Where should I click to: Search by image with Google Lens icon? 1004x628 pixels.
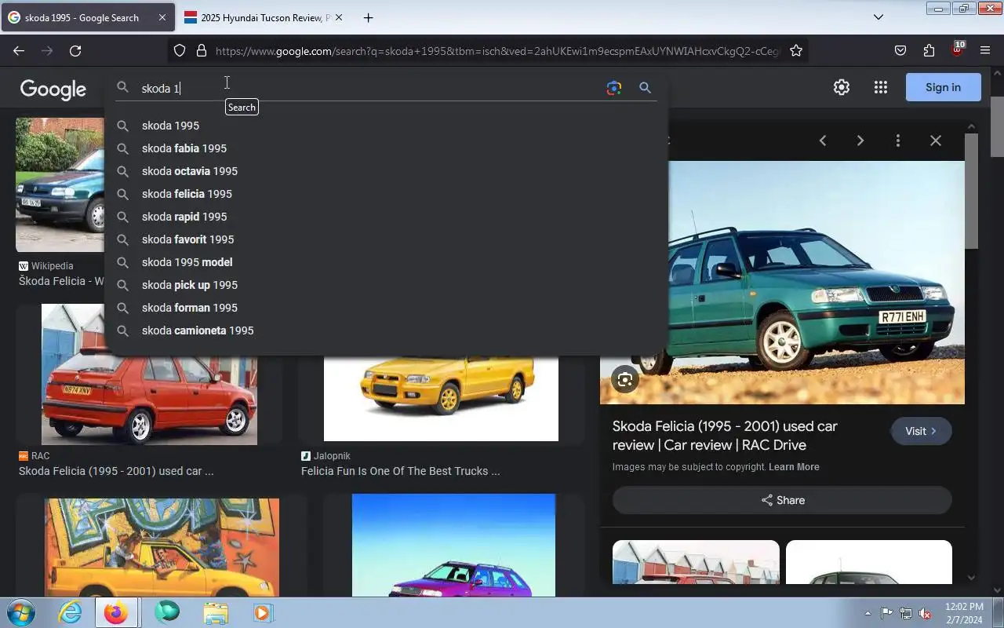coord(614,88)
